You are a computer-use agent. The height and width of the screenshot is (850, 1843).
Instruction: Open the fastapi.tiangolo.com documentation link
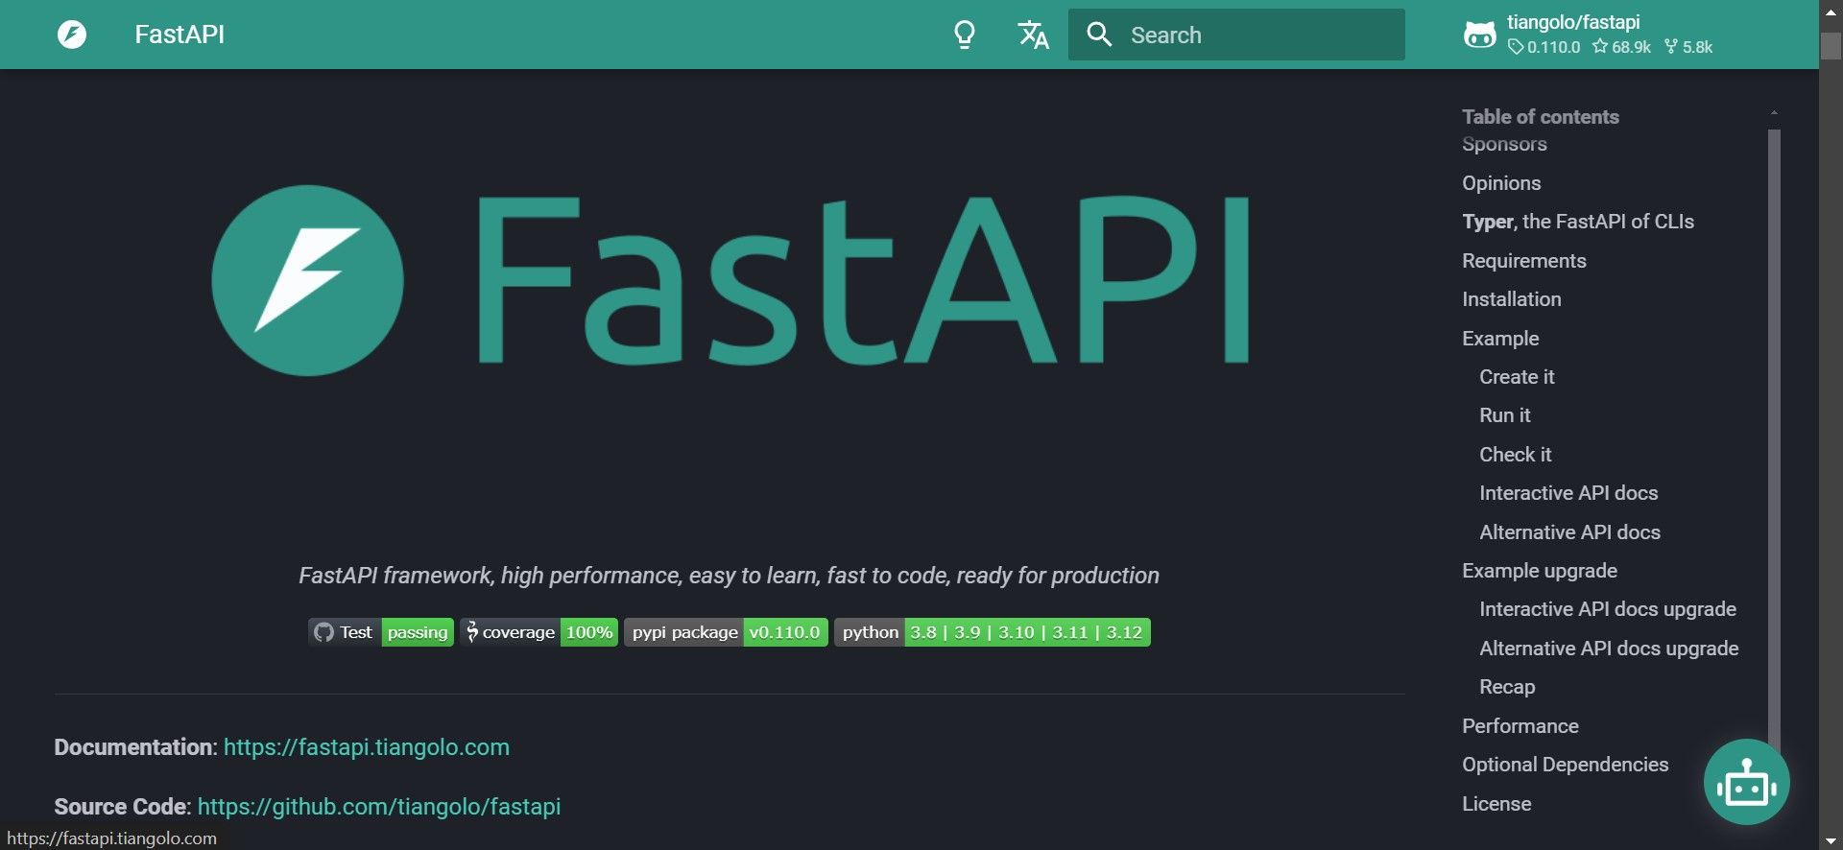367,747
